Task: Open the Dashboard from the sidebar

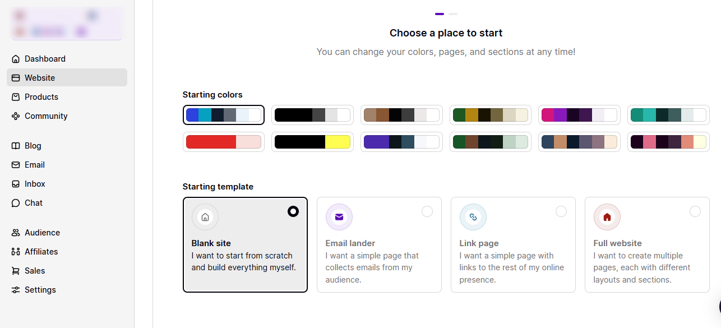Action: tap(16, 58)
